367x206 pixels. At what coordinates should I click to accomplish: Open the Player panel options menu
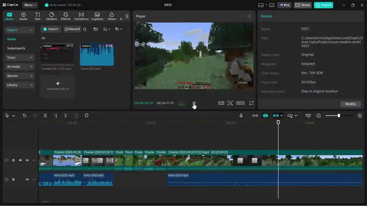tap(249, 16)
